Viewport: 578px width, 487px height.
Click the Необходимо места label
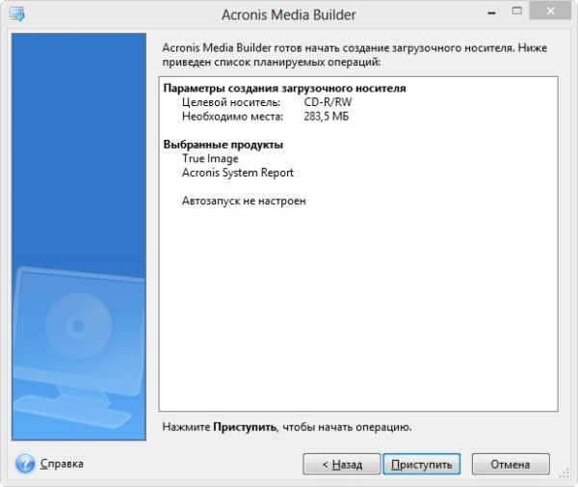232,117
